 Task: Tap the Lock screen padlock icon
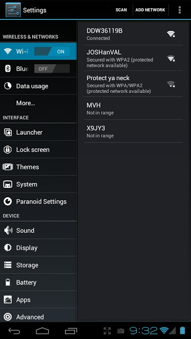8,150
